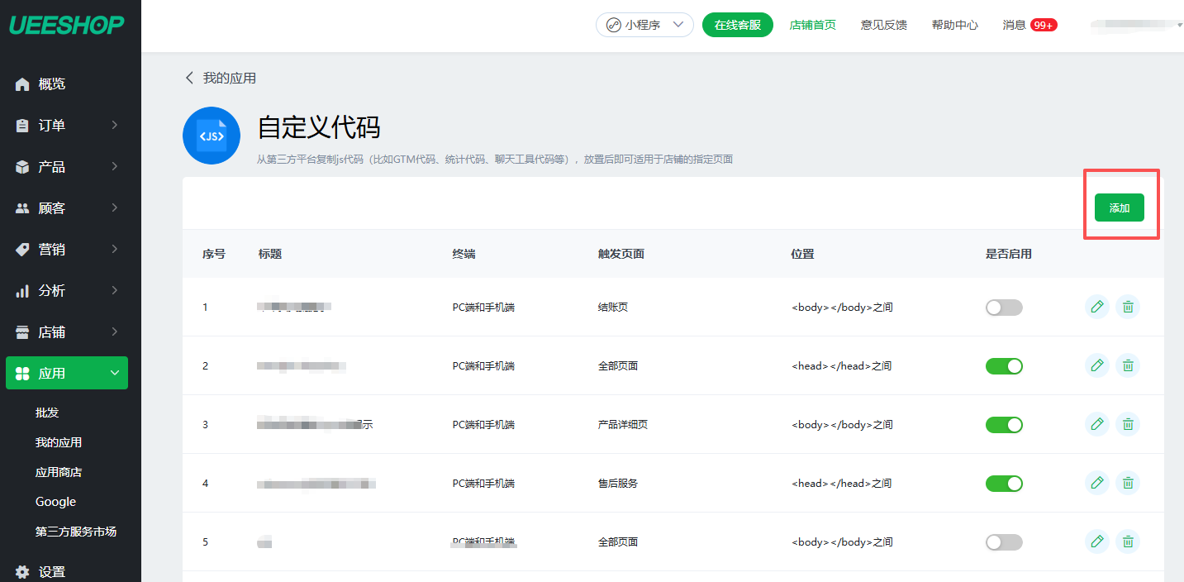Click the delete trash icon for row 2
Screen dimensions: 1184x582
(1128, 365)
